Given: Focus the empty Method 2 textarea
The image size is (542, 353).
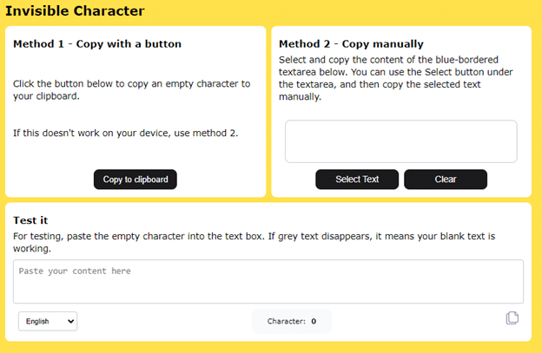Looking at the screenshot, I should coord(401,141).
